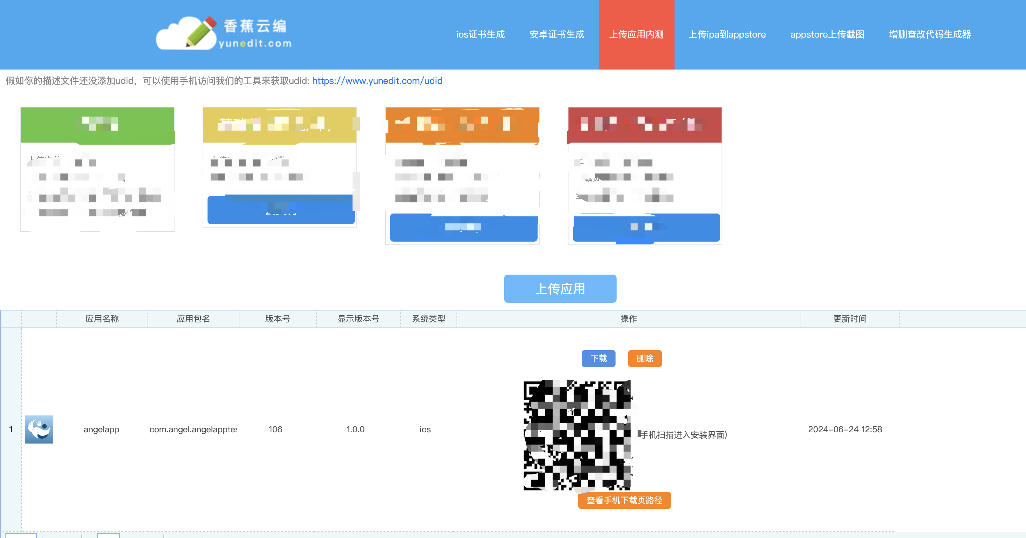
Task: Select the angelapp name cell
Action: [x=101, y=429]
